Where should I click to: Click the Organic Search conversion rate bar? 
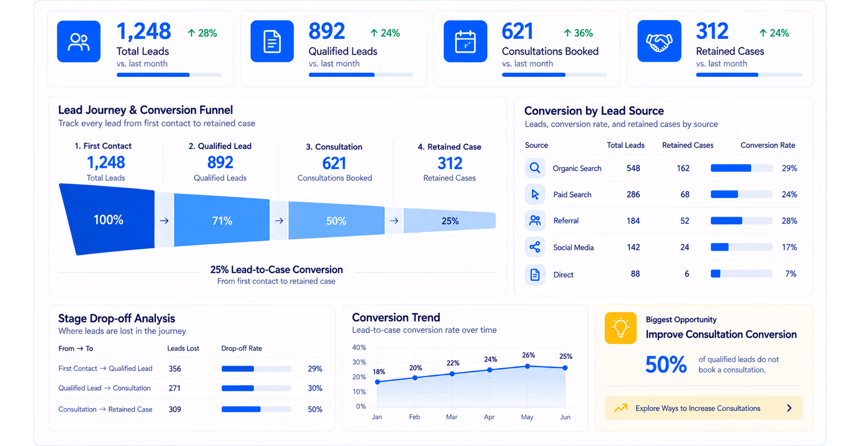(742, 168)
